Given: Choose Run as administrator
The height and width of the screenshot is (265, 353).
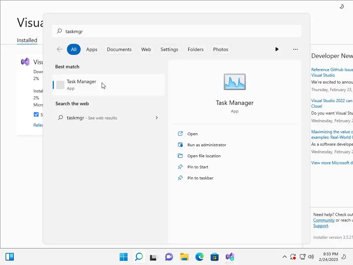Looking at the screenshot, I should click(207, 145).
